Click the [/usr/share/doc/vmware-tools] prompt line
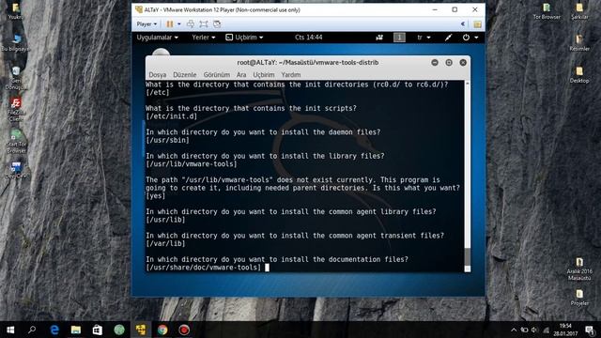 click(204, 268)
